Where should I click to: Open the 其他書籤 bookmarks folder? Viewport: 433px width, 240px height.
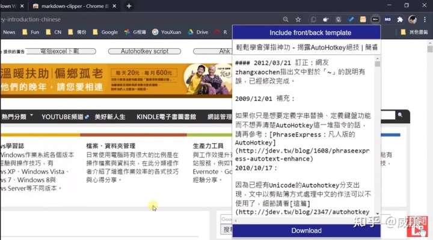(x=414, y=32)
